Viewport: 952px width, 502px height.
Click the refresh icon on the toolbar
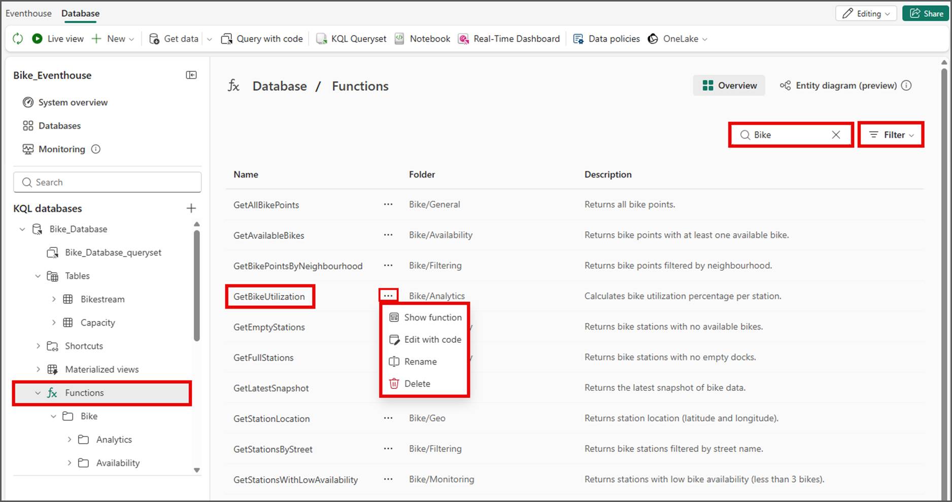pos(18,39)
